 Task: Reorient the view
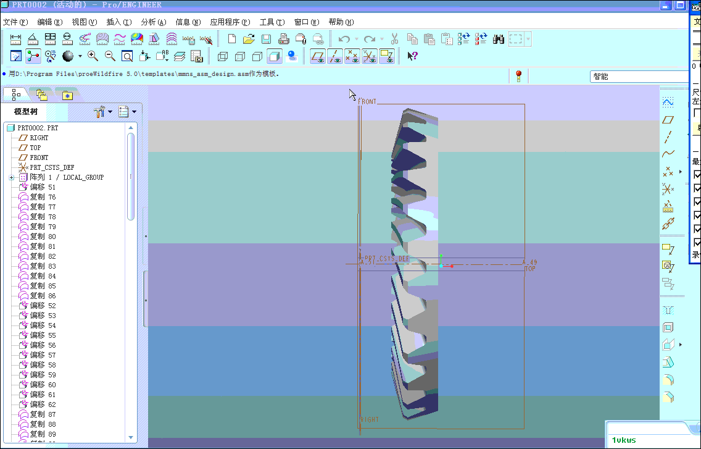[x=145, y=56]
